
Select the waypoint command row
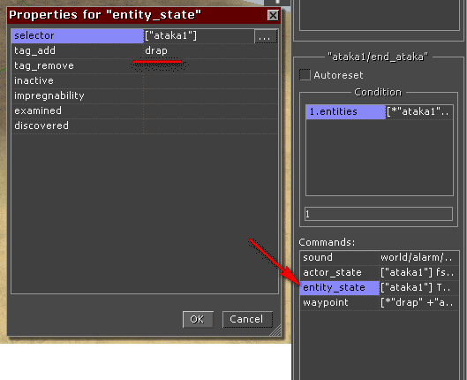coord(379,303)
